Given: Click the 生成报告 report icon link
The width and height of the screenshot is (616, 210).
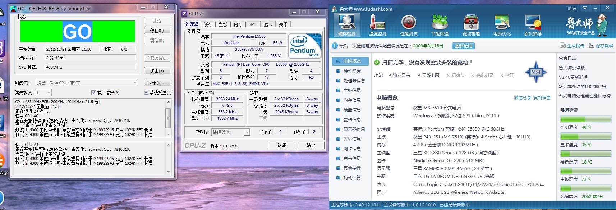Looking at the screenshot, I should (x=572, y=46).
